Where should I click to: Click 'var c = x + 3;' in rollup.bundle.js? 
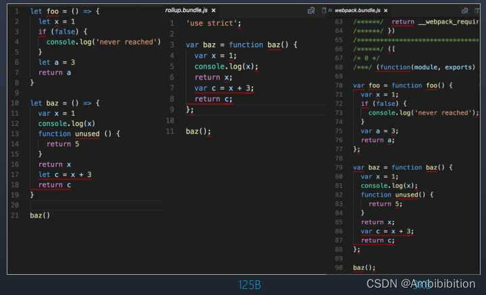[224, 88]
